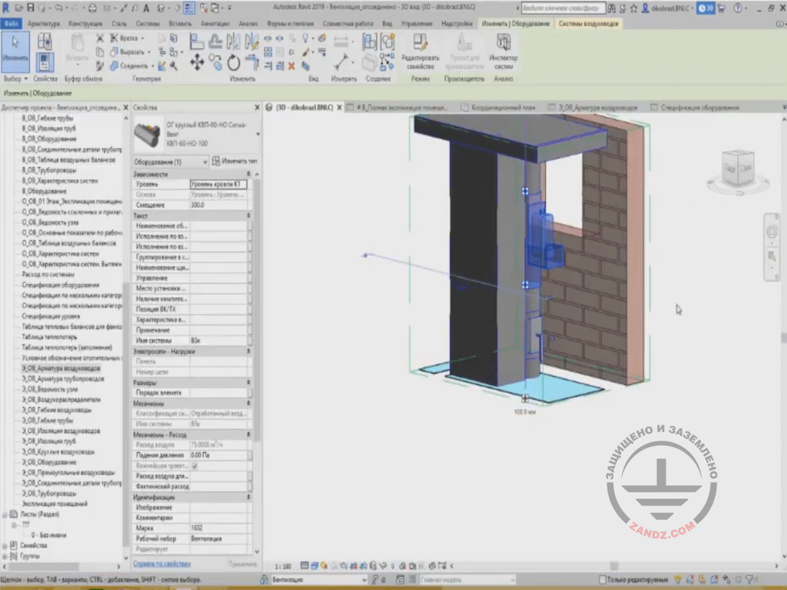This screenshot has height=590, width=787.
Task: Expand the Группы tree node
Action: coord(6,556)
